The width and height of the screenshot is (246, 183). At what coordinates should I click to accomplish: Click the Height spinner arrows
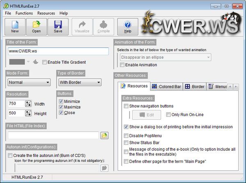28,113
